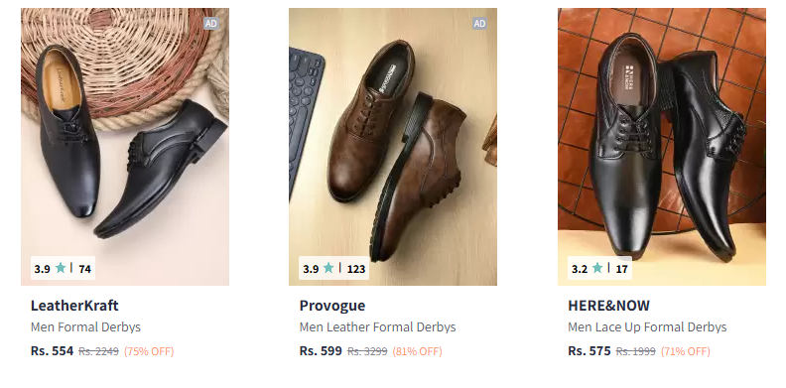Click the Rs. 554 price
The height and width of the screenshot is (388, 786).
53,351
